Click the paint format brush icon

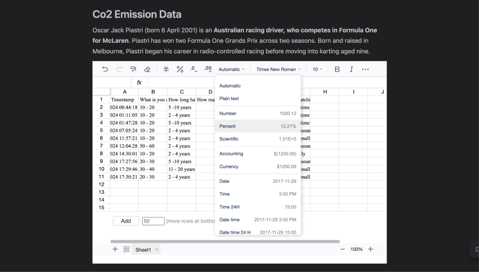point(133,69)
